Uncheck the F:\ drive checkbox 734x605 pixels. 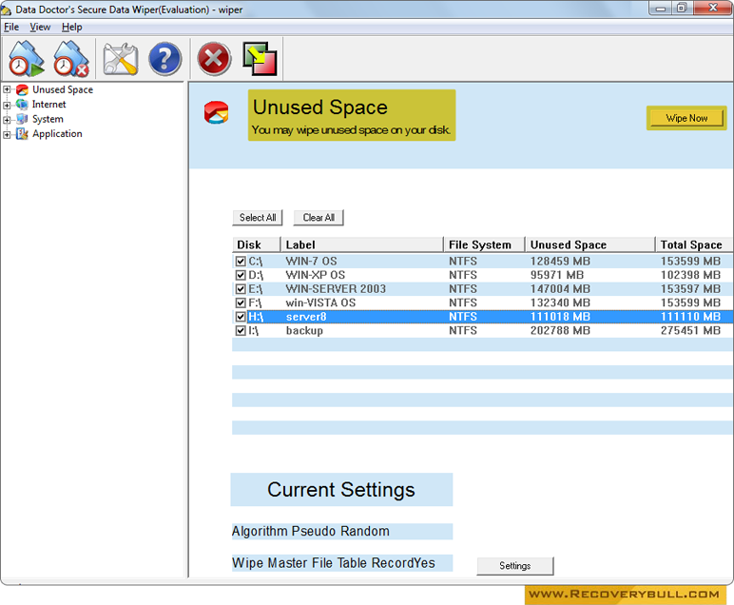pyautogui.click(x=241, y=302)
